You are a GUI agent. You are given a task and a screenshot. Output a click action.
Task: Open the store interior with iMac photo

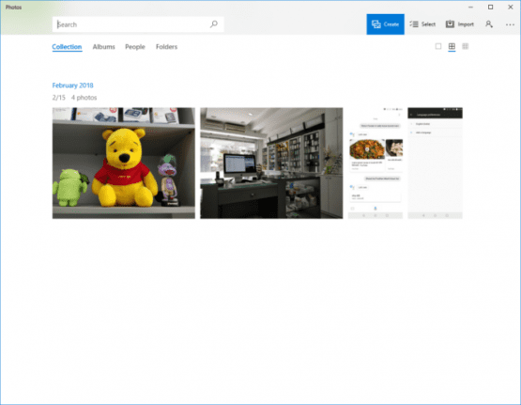pyautogui.click(x=271, y=163)
